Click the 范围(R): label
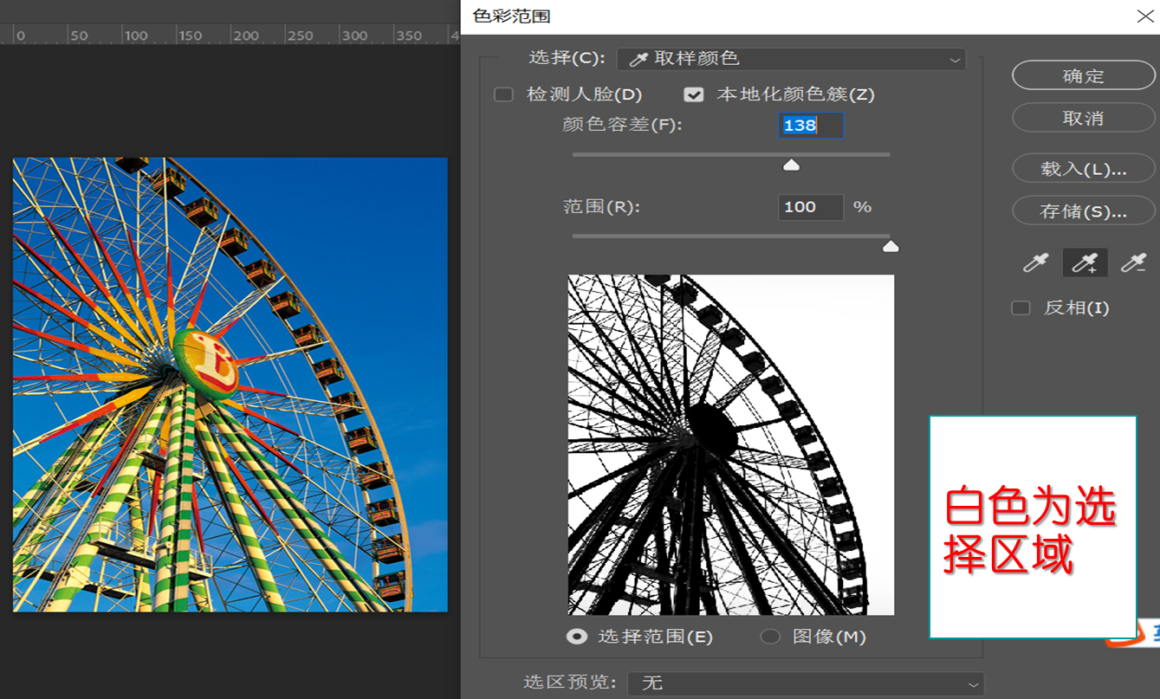Screen dimensions: 1160x699 pyautogui.click(x=600, y=207)
